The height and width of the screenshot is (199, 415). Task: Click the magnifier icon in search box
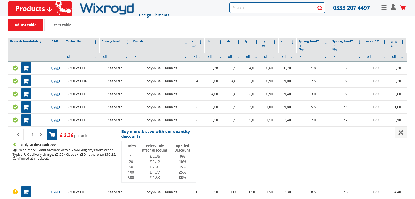[x=320, y=8]
